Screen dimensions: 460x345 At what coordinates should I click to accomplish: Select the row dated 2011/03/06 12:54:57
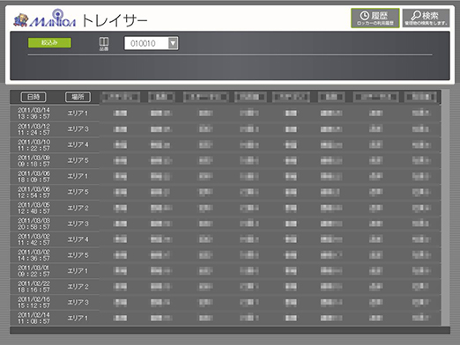[x=226, y=192]
